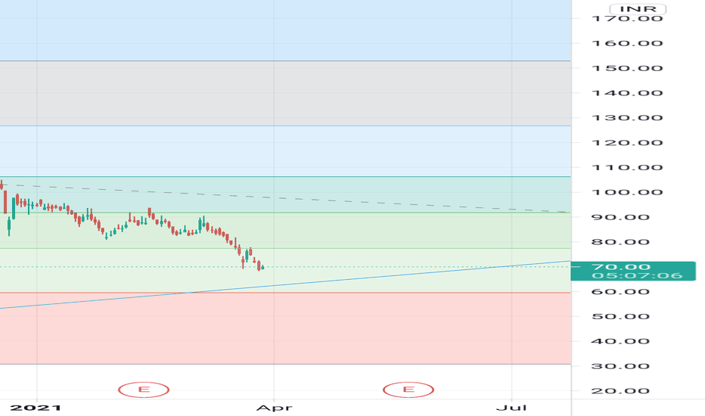Click the 30.00 price axis label
Viewport: 705px width, 416px height.
click(x=620, y=366)
